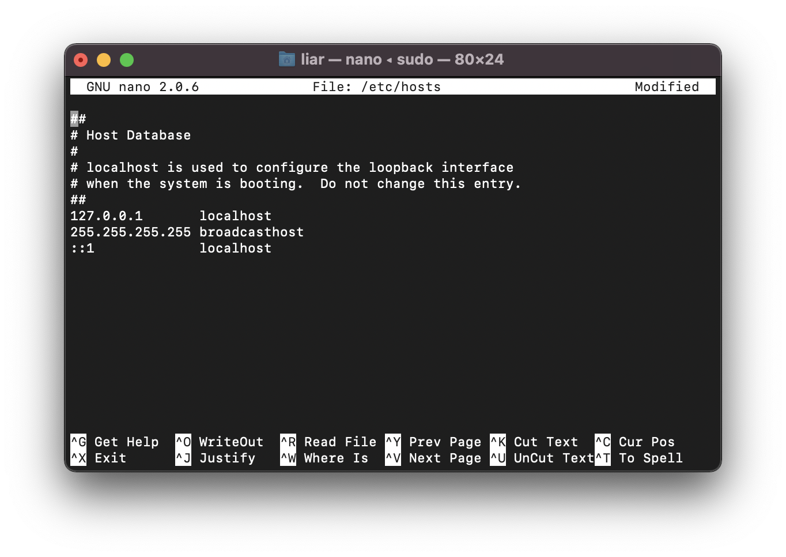Image resolution: width=786 pixels, height=557 pixels.
Task: Maximize the window using green button
Action: coord(127,60)
